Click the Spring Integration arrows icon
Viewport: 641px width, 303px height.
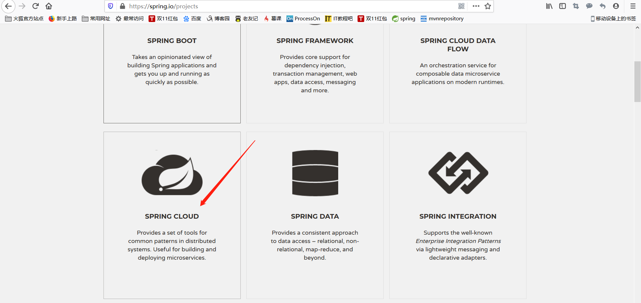coord(458,173)
